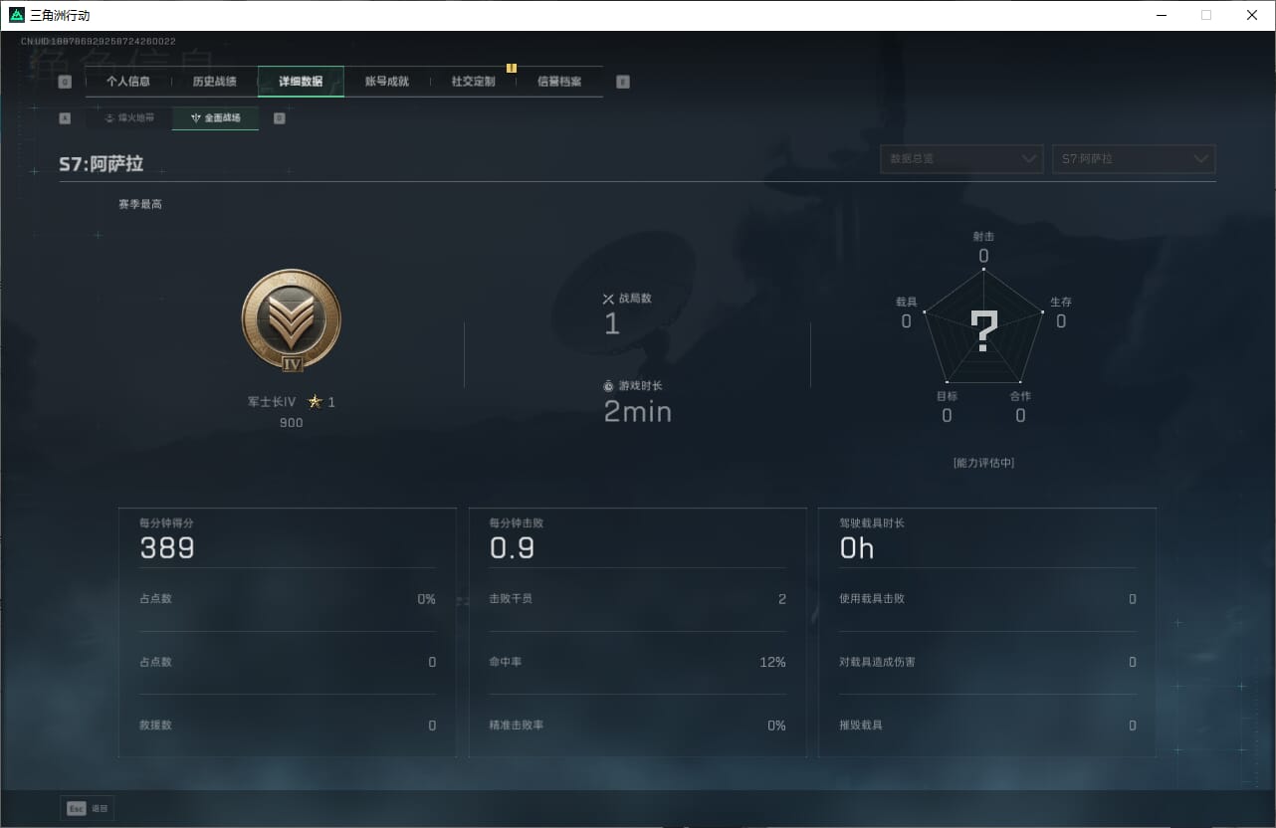Expand the 数据总览 dropdown
The height and width of the screenshot is (828, 1276).
[961, 159]
